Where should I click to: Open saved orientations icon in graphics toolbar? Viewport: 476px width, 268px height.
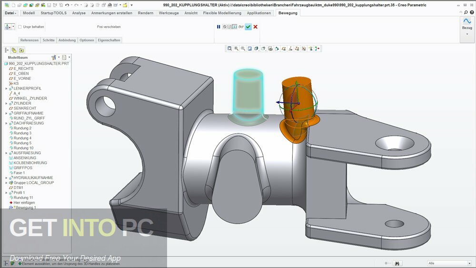[x=264, y=49]
